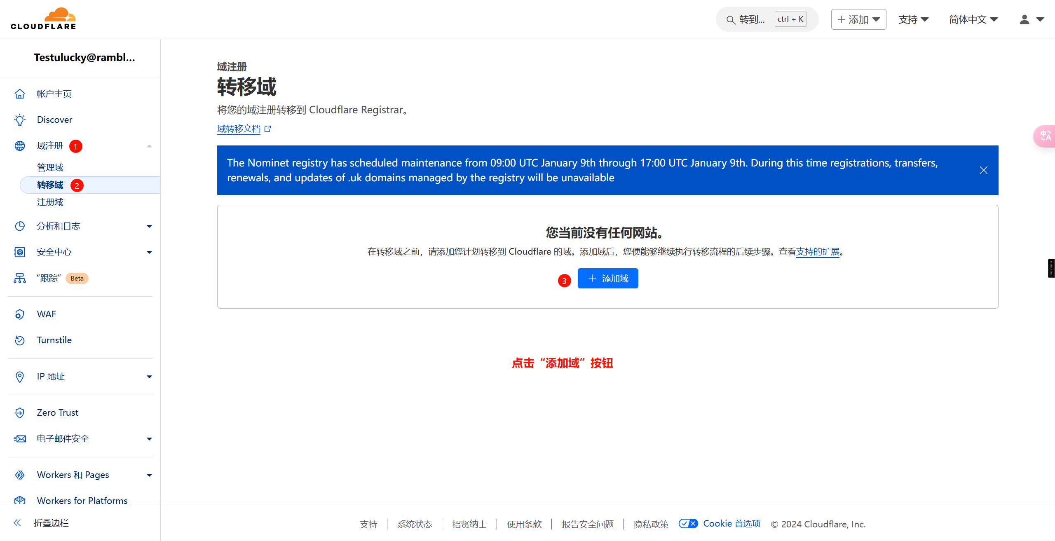Open the 添加 dropdown in header

click(x=859, y=19)
